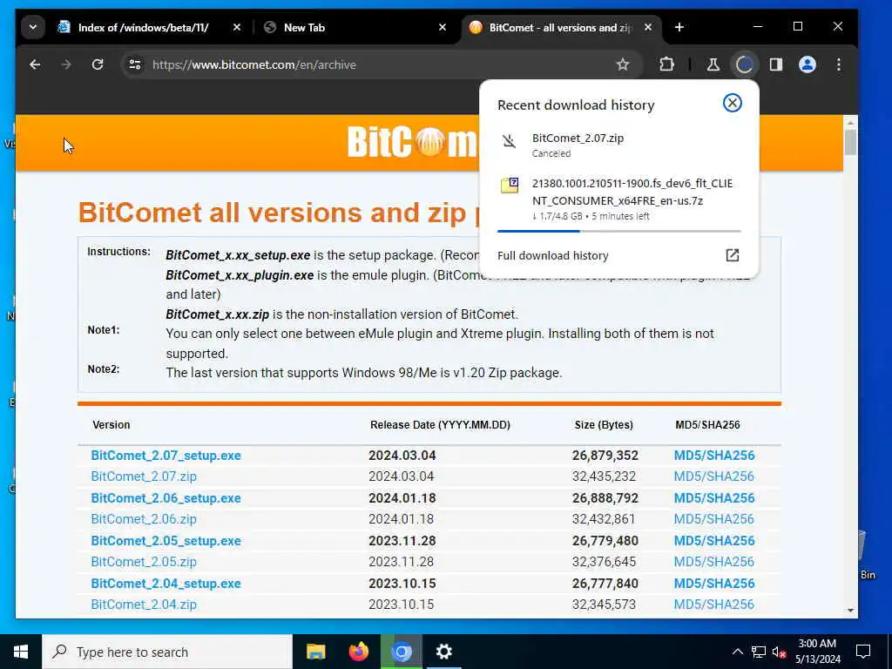Viewport: 892px width, 669px height.
Task: Open MD5/SHA256 for BitComet_2.06_setup.exe
Action: (714, 498)
